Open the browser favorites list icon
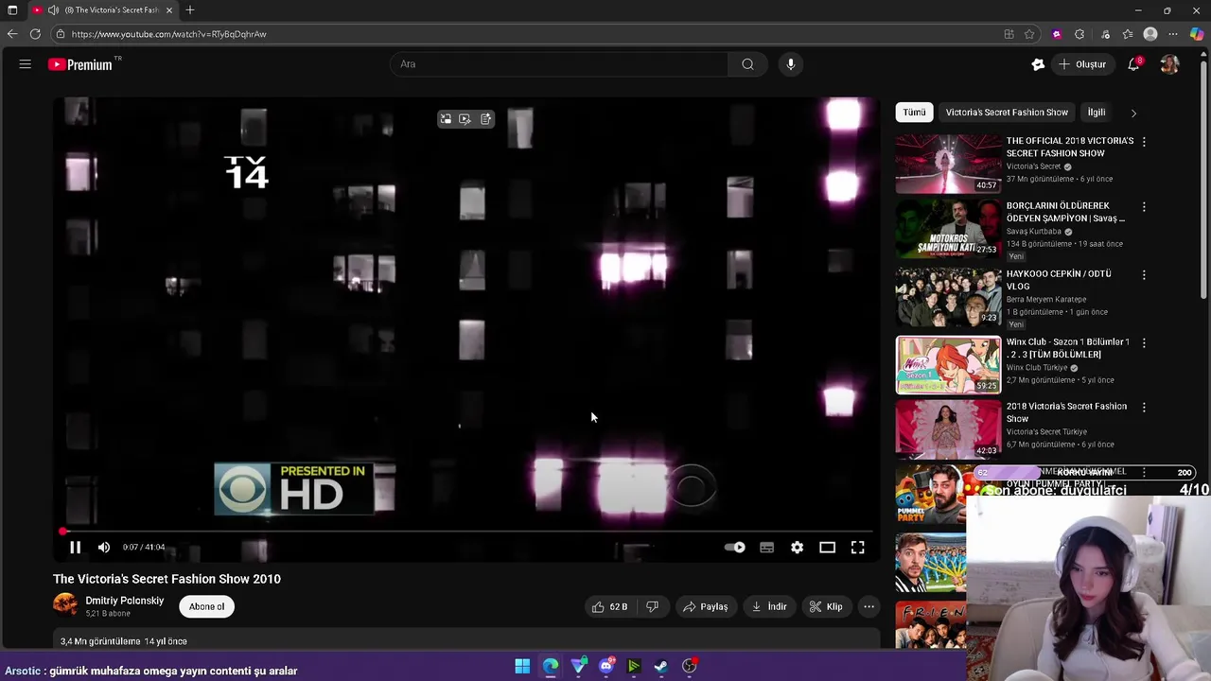The height and width of the screenshot is (681, 1211). click(x=1128, y=34)
